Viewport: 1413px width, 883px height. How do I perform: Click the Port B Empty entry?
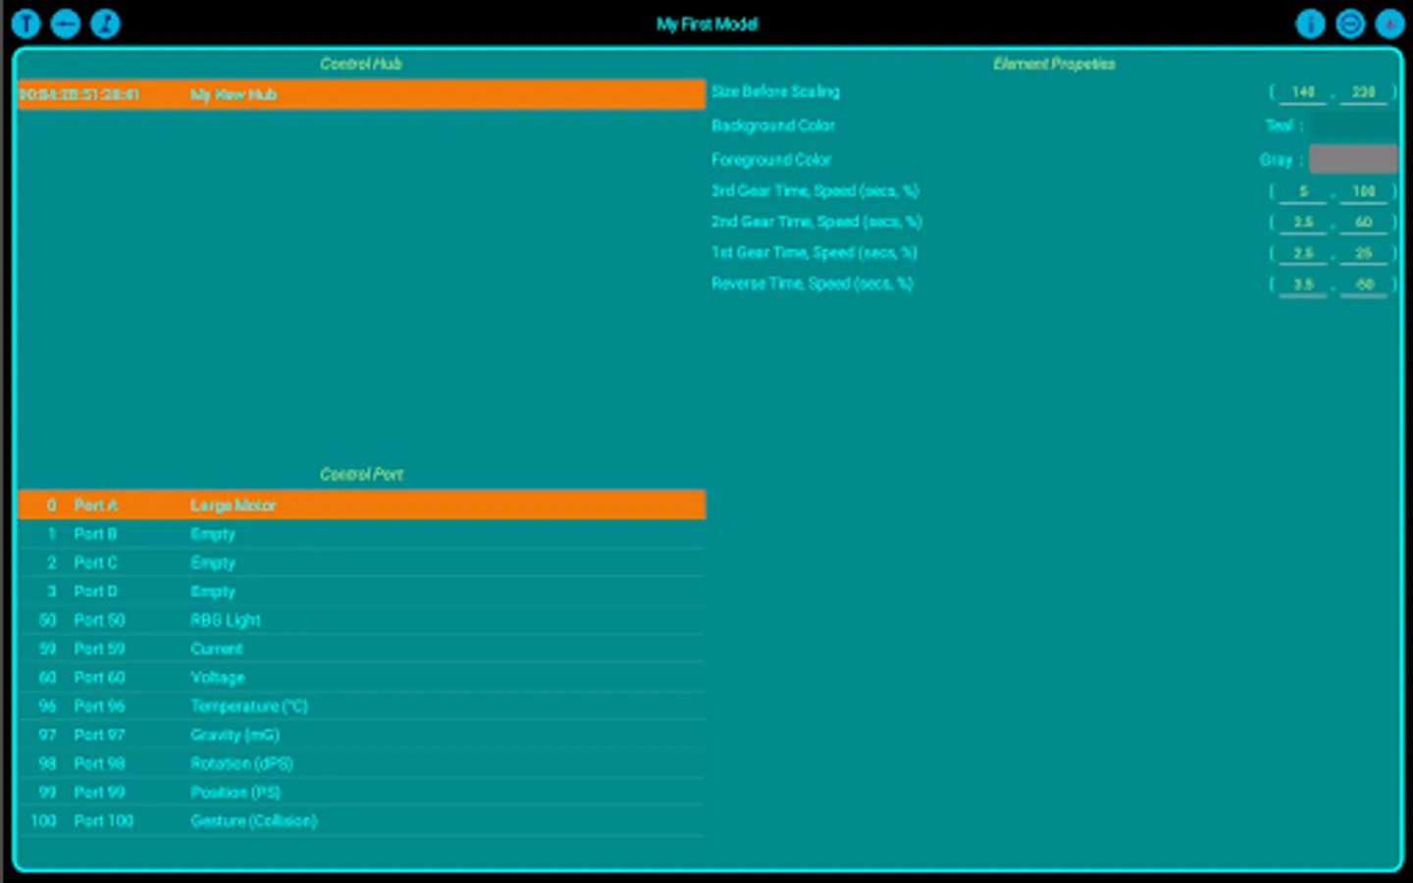pos(361,534)
